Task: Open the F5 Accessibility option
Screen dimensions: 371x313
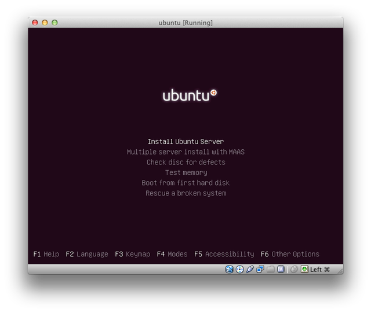Action: 224,254
